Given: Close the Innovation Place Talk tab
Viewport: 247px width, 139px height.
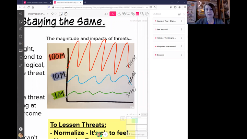Looking at the screenshot, I should tap(81, 2).
